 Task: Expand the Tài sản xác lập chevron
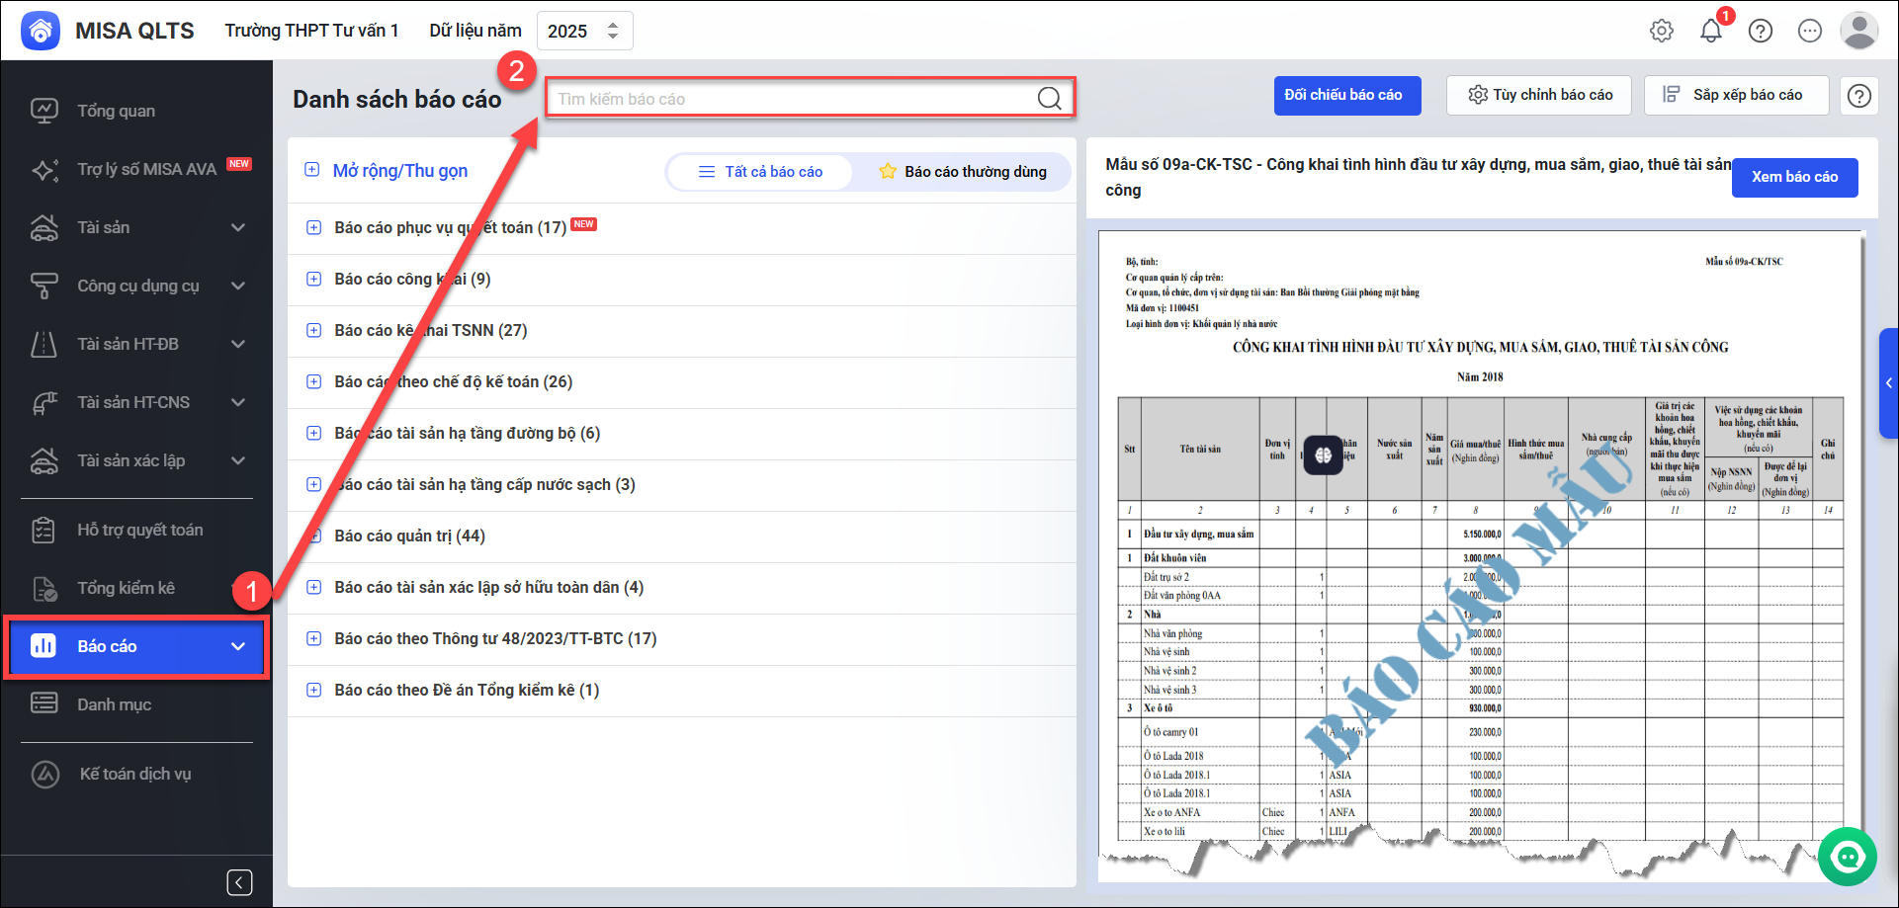[238, 460]
